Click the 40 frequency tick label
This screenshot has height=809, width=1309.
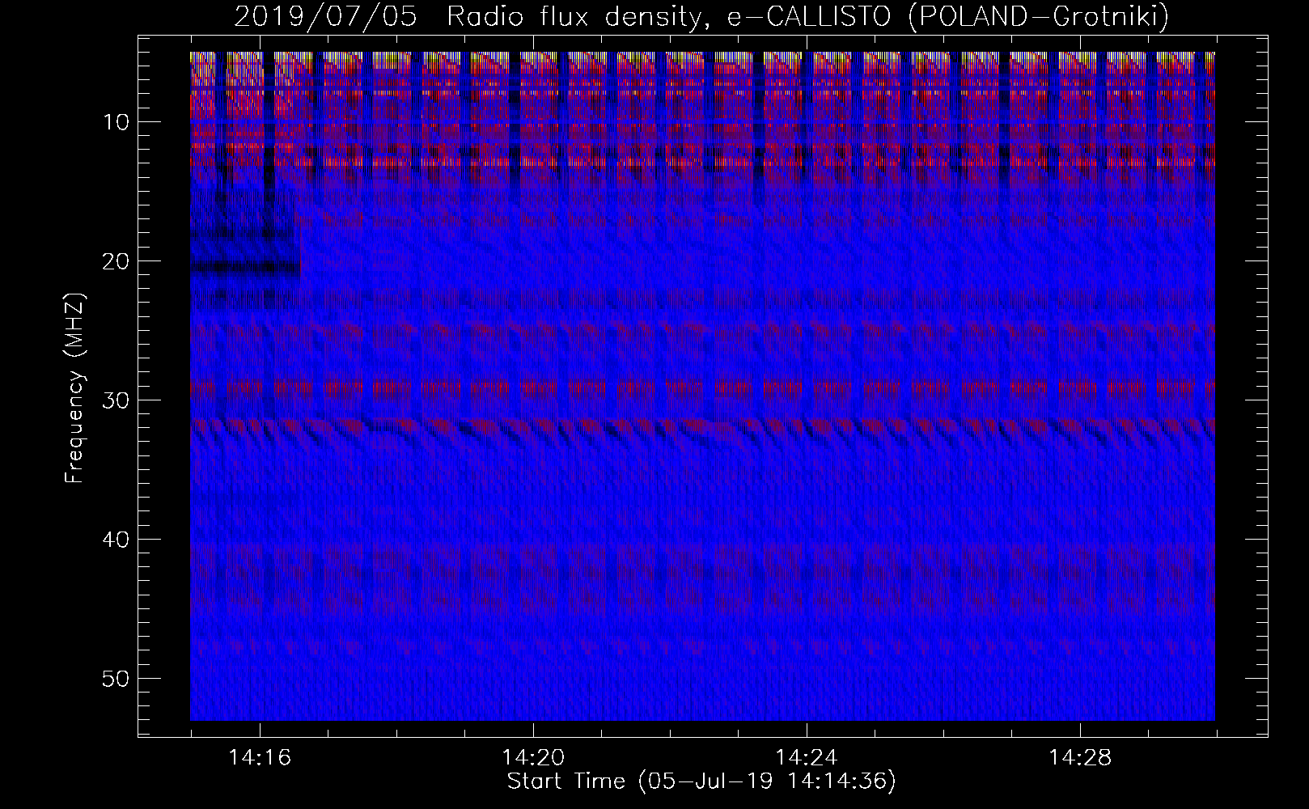point(116,540)
